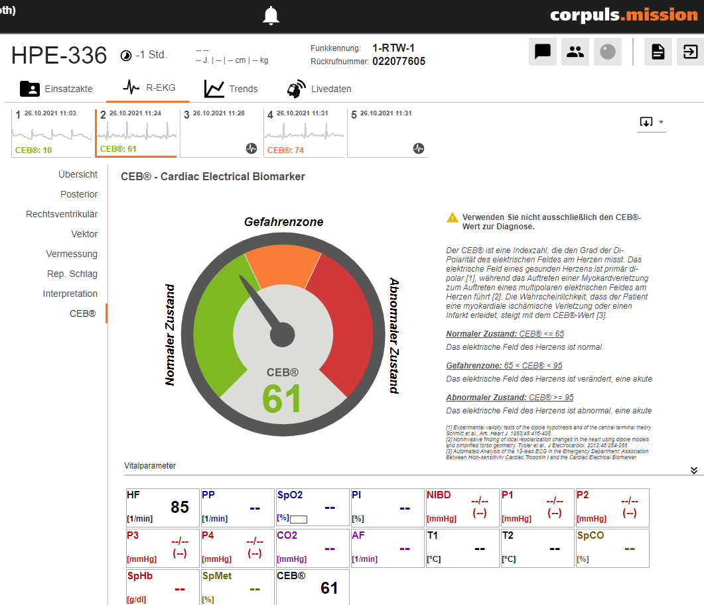704x605 pixels.
Task: Click the clock icon next to -1 Std.
Action: [125, 56]
